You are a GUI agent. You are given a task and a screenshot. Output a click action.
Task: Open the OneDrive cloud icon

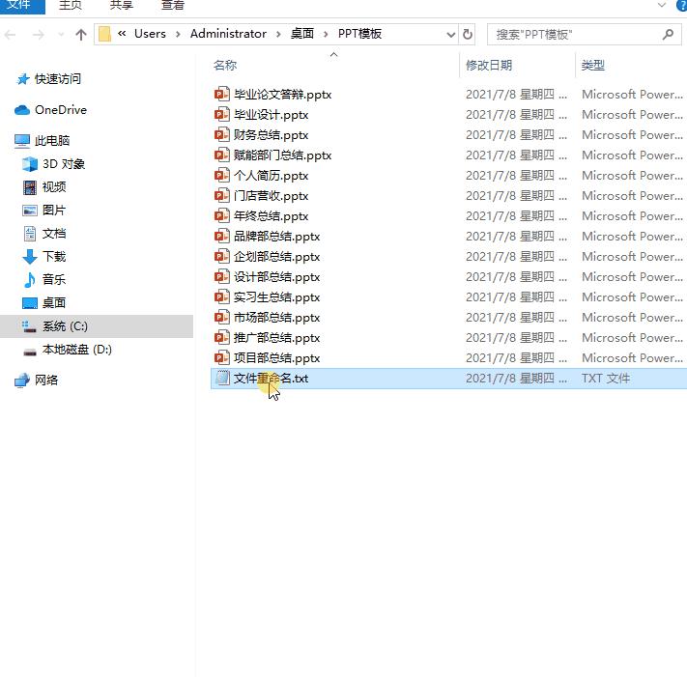[22, 110]
